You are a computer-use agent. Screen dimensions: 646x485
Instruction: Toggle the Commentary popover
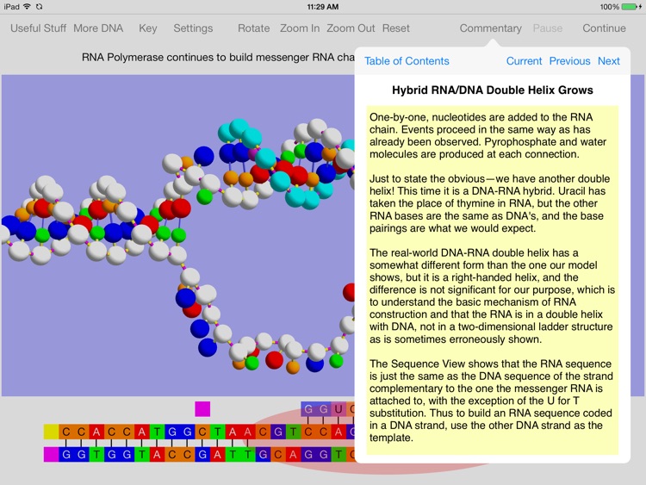490,28
